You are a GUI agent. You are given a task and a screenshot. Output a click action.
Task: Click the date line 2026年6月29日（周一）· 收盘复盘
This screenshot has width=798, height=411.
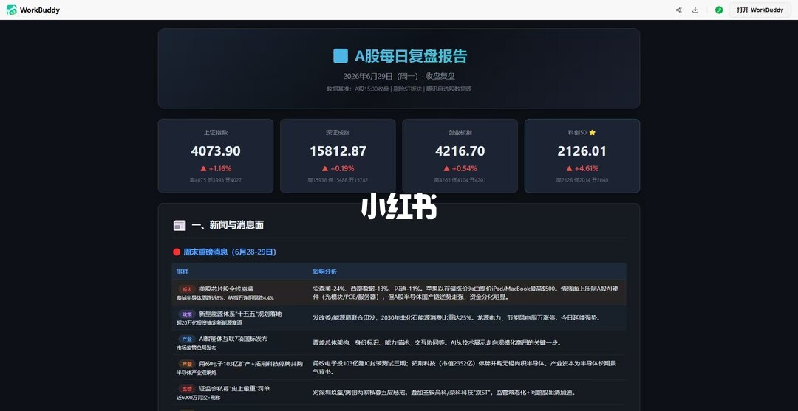pos(399,76)
